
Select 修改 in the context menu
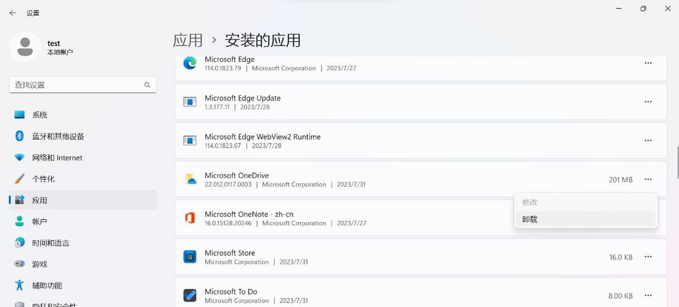coord(586,202)
